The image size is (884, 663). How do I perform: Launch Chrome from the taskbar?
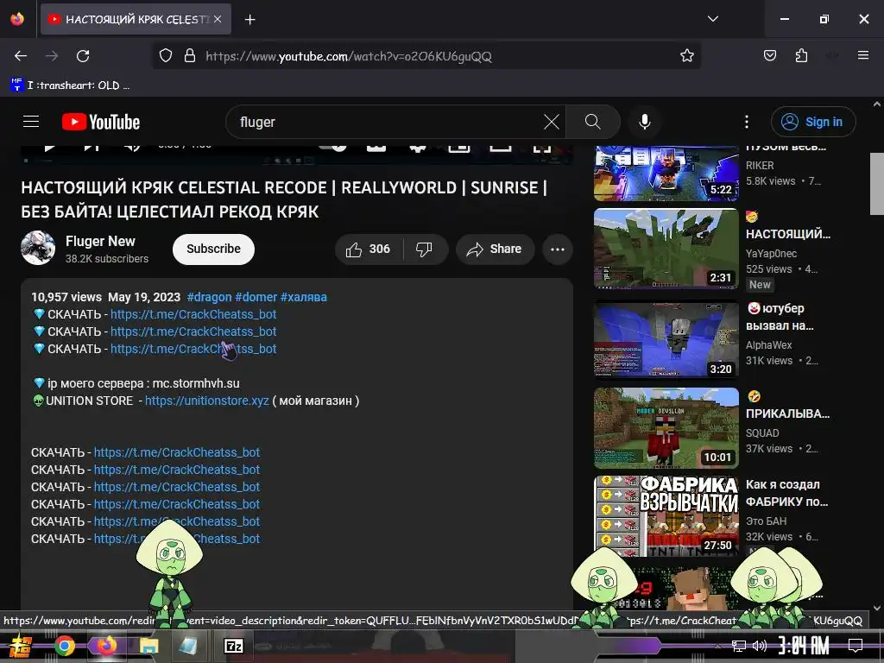64,646
